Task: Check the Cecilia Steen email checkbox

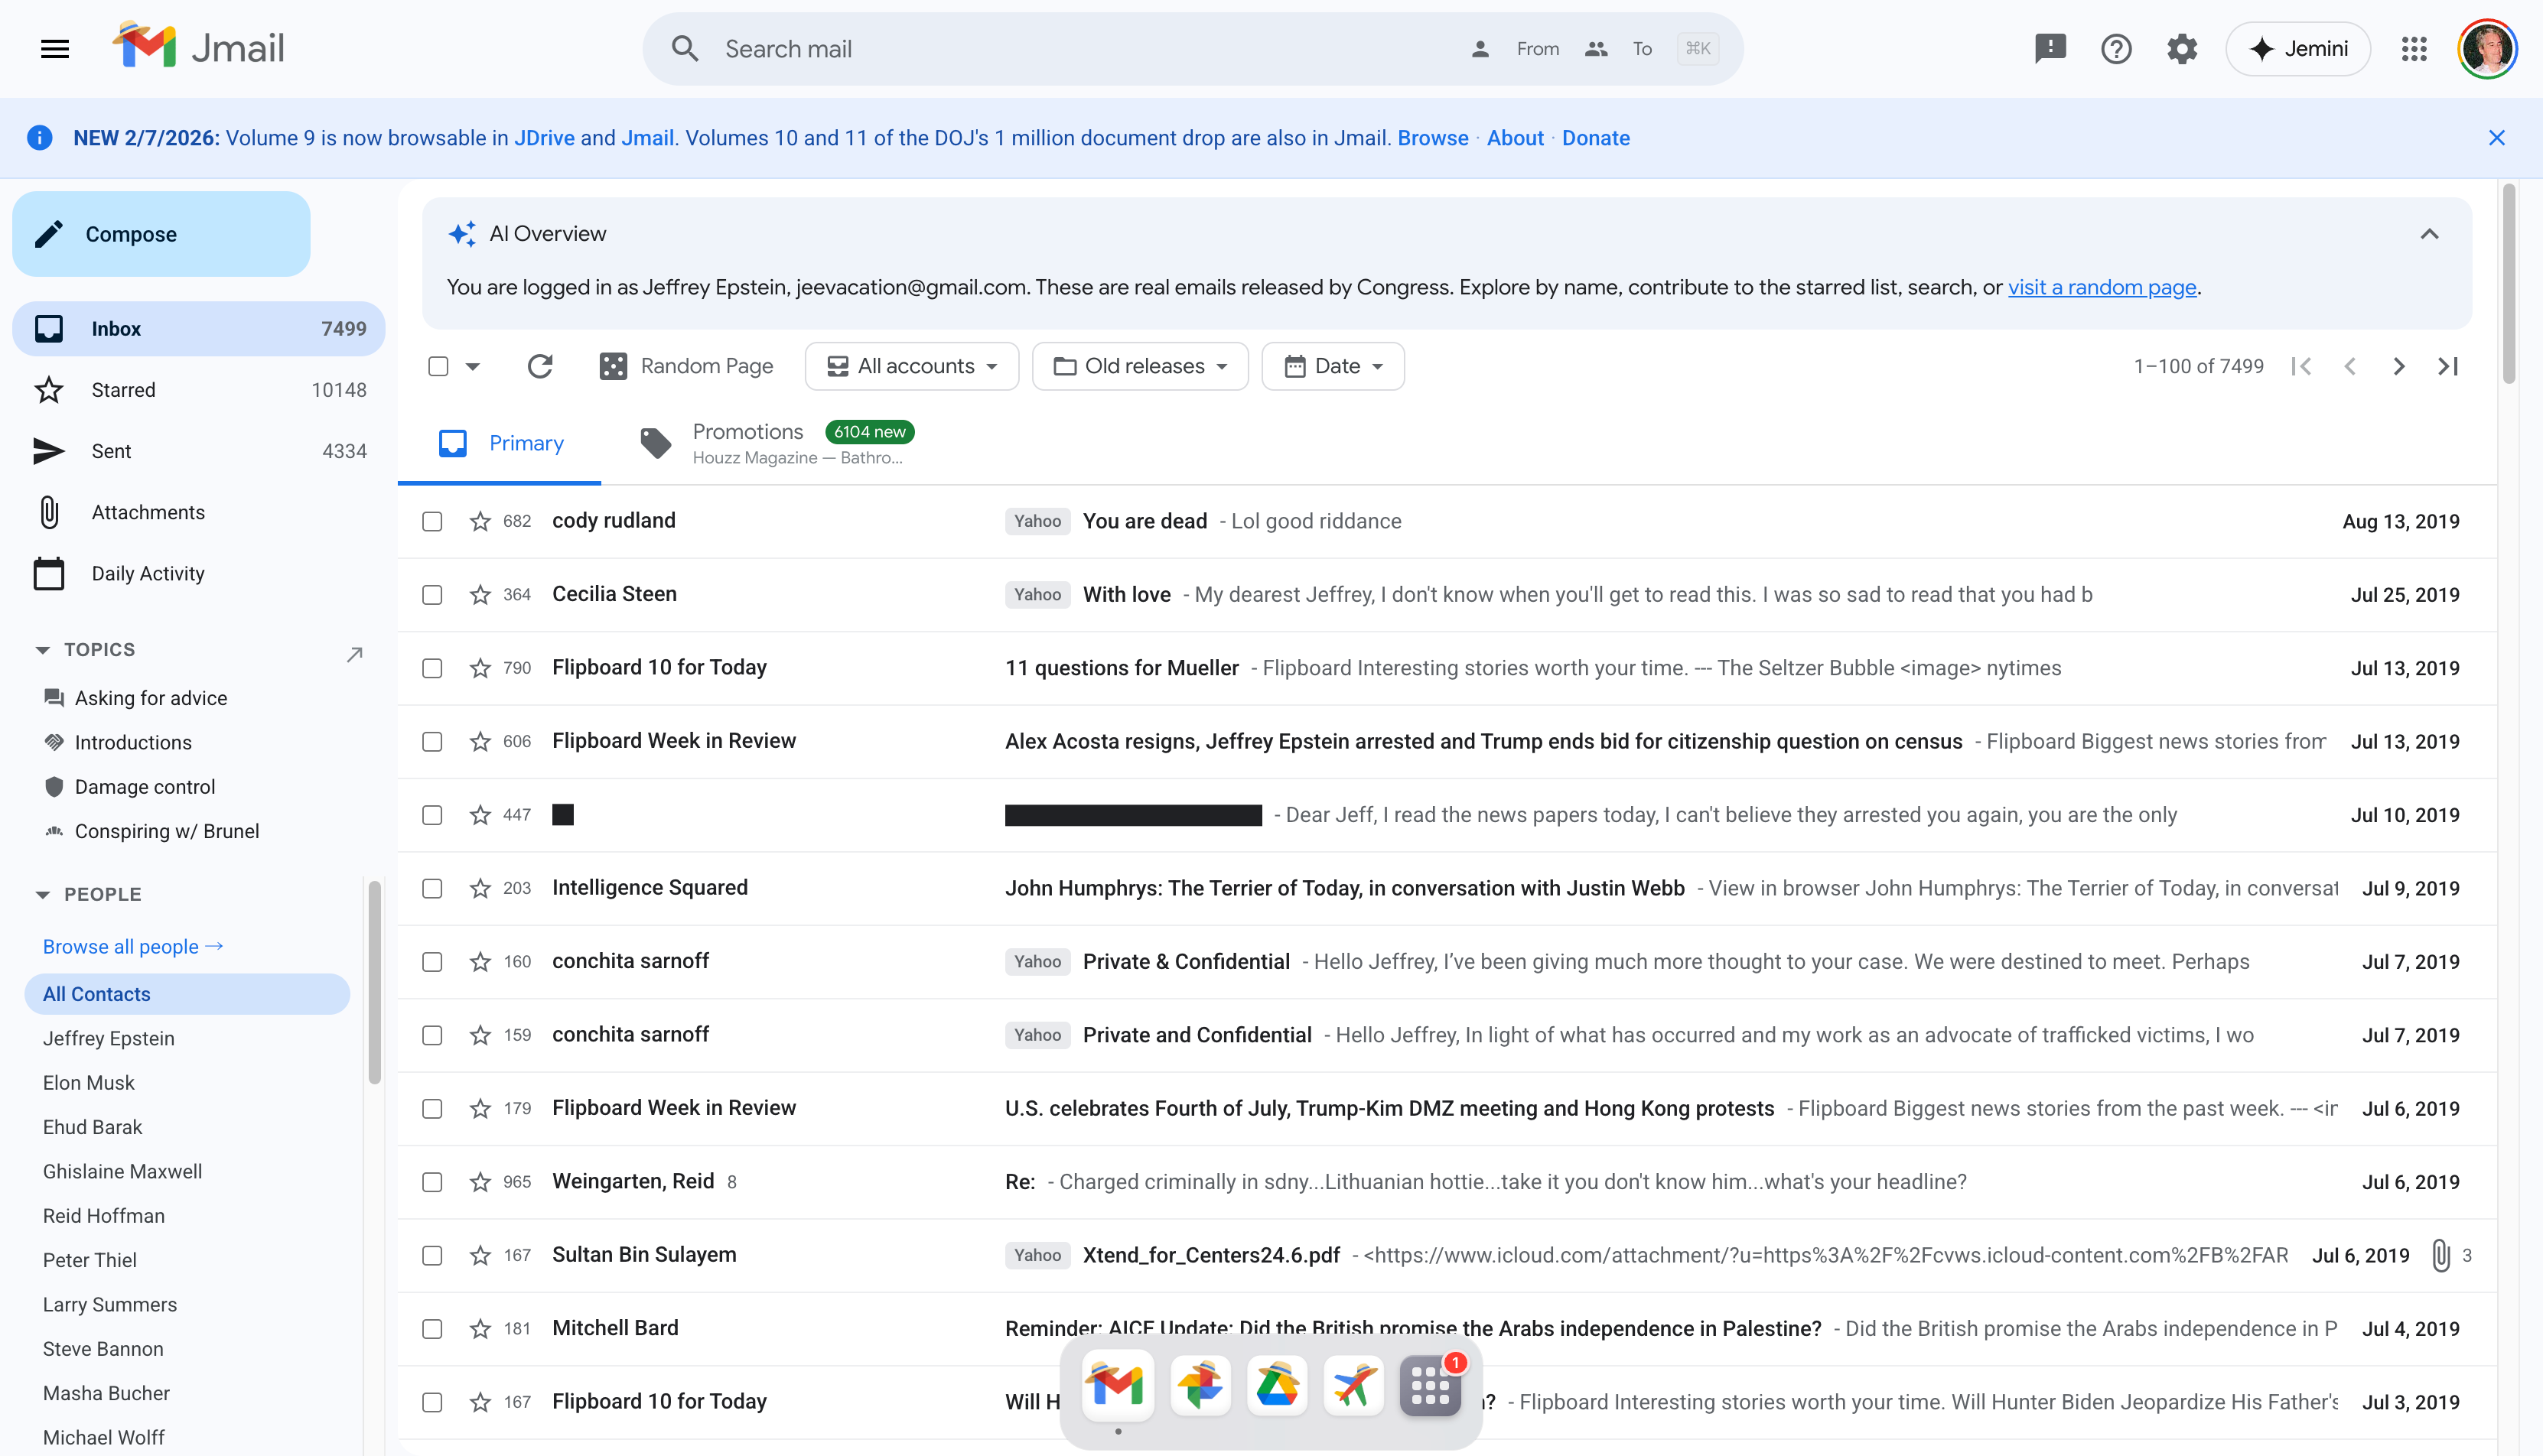Action: [x=432, y=595]
